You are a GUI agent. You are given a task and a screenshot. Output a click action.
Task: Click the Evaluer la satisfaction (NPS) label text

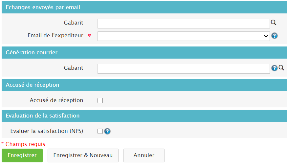[47, 131]
